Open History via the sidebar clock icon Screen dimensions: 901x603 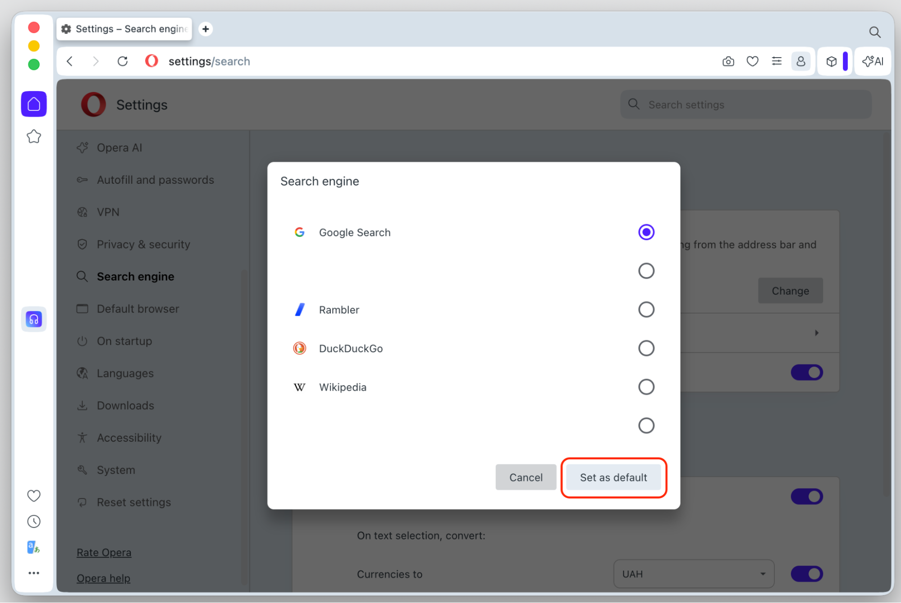[34, 521]
